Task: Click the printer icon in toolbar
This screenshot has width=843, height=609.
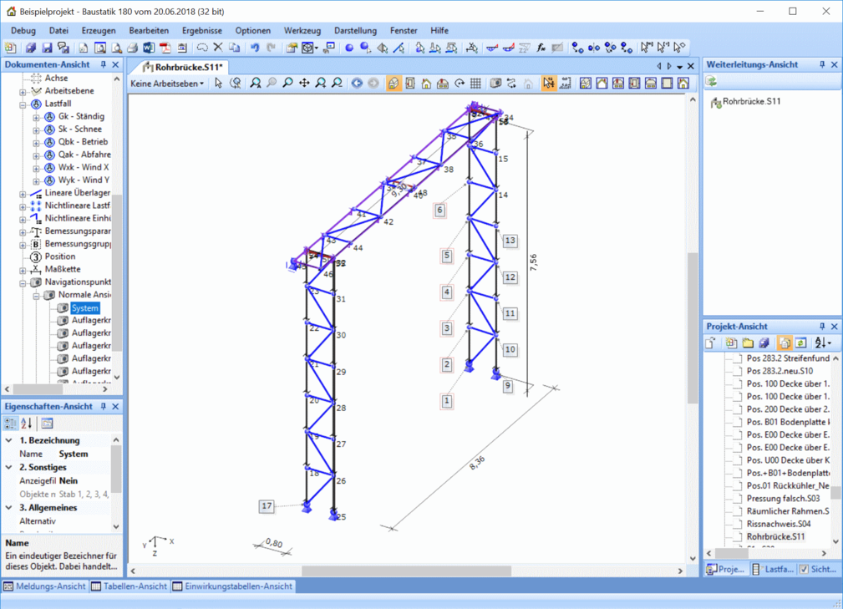Action: [132, 48]
